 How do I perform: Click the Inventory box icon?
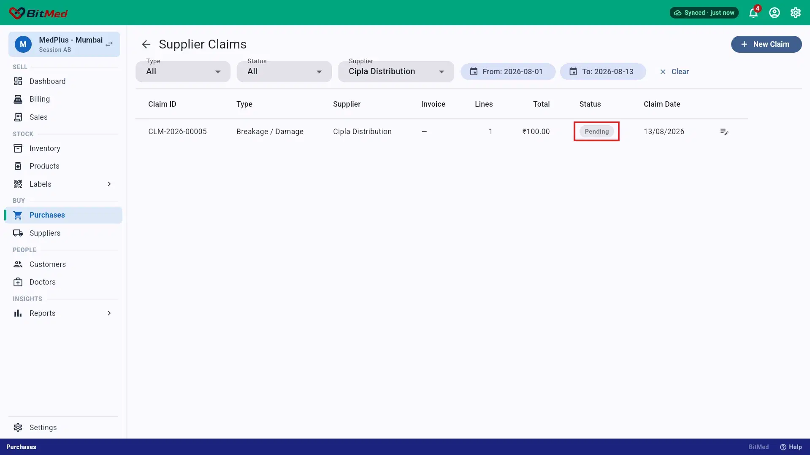18,148
